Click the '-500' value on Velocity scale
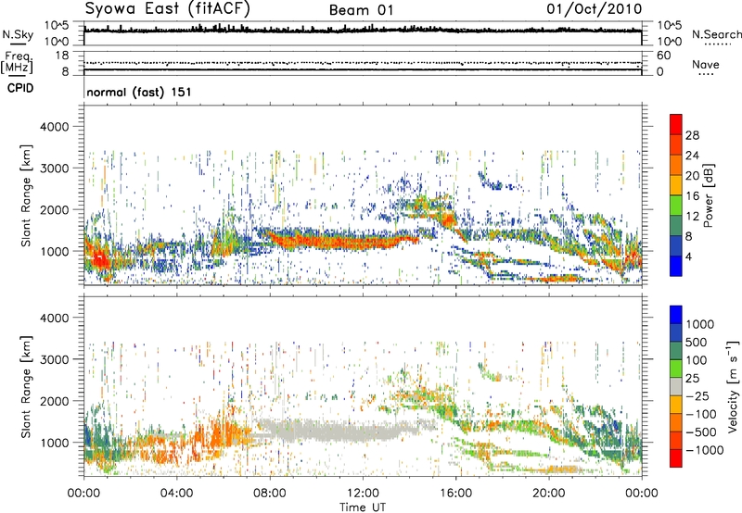742x513 pixels. (x=701, y=432)
